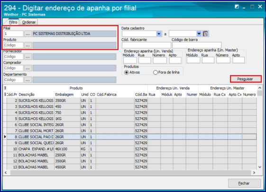This screenshot has height=192, width=266.
Task: Click the Endereço Un. Master group header
Action: [227, 88]
